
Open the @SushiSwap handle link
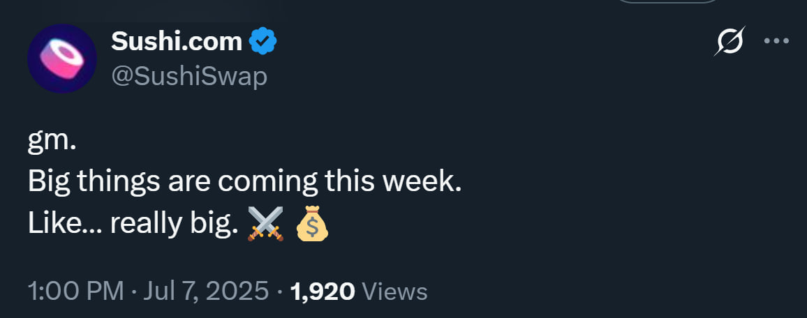tap(189, 75)
